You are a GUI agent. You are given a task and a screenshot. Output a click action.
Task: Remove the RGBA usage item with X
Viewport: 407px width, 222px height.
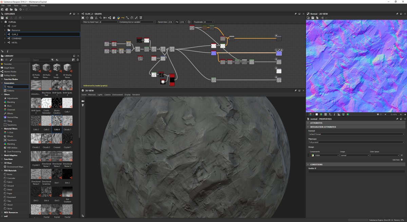point(402,155)
